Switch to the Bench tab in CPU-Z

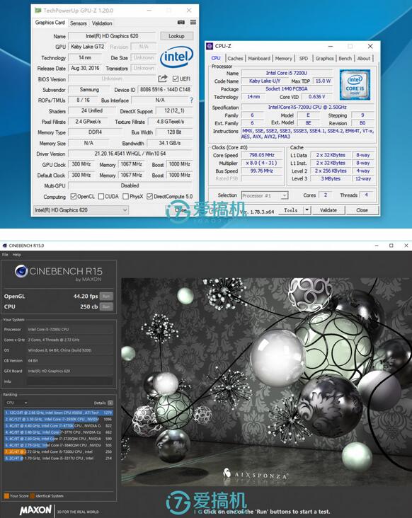tap(345, 58)
